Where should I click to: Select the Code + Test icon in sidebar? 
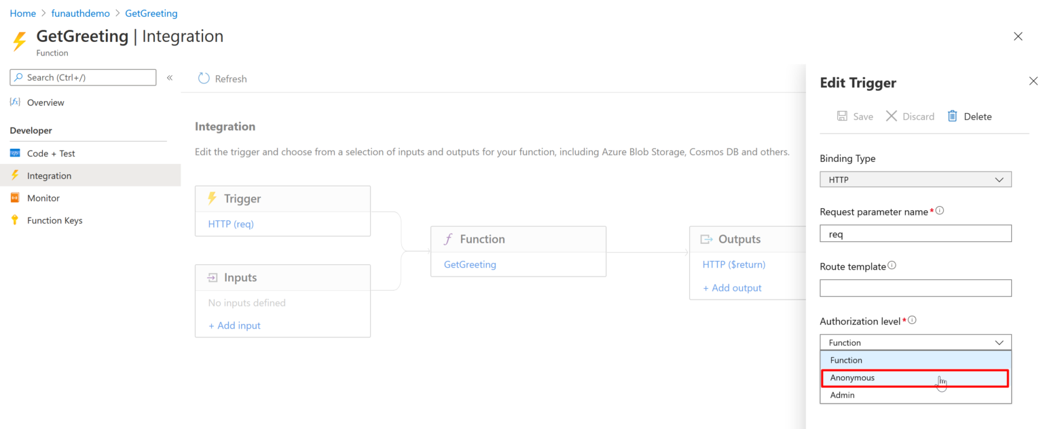point(16,152)
